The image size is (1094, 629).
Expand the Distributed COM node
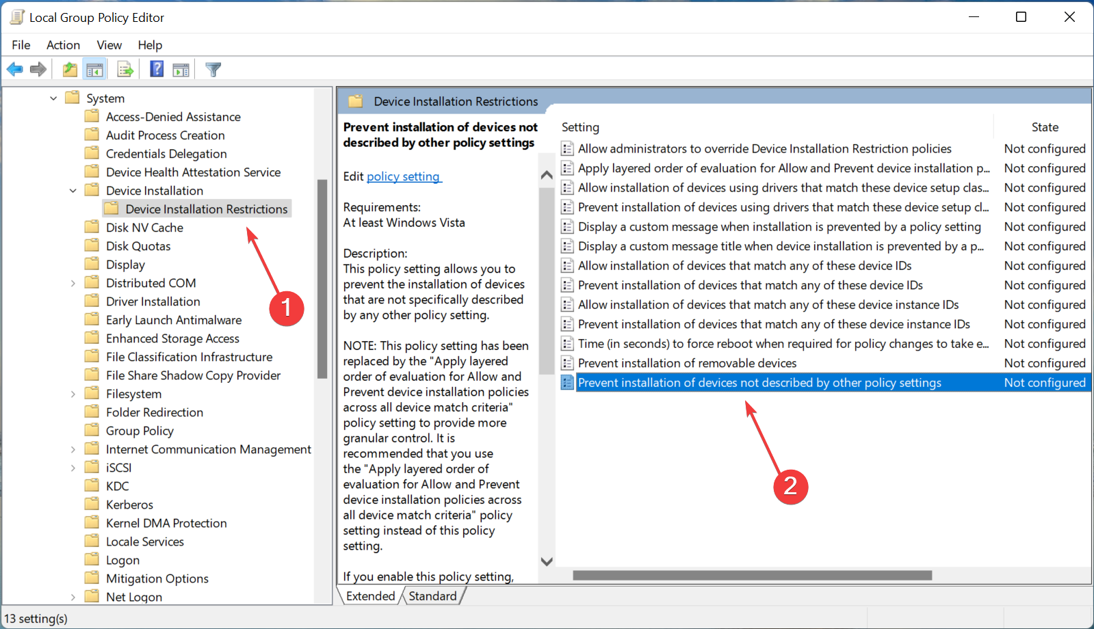point(73,283)
